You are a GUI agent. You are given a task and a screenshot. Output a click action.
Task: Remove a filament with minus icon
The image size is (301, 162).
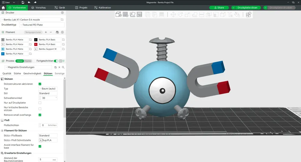51,32
